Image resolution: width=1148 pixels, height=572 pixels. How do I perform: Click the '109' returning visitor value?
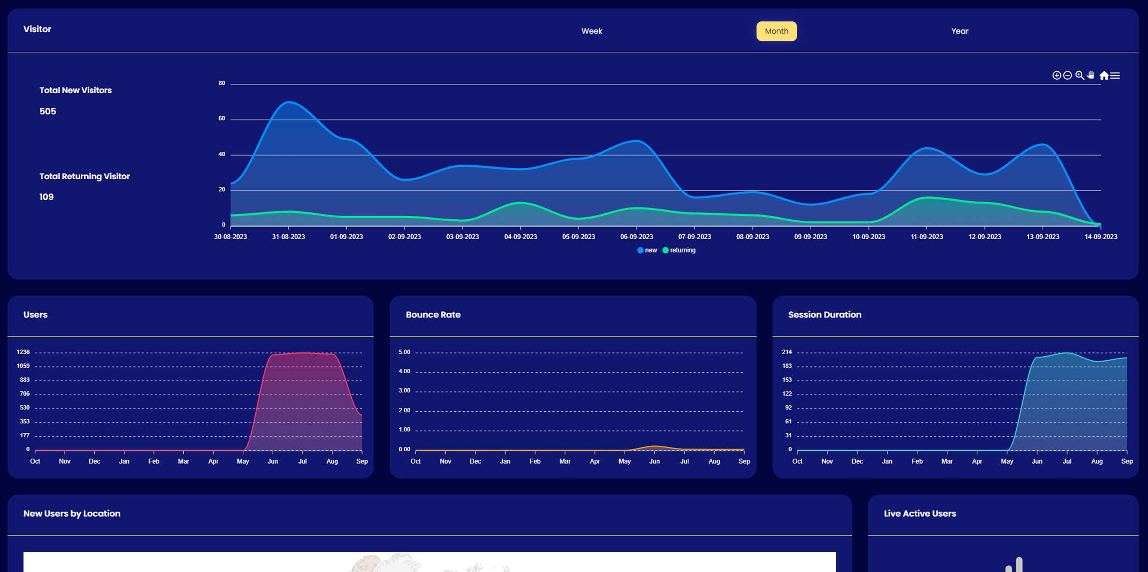pyautogui.click(x=46, y=197)
